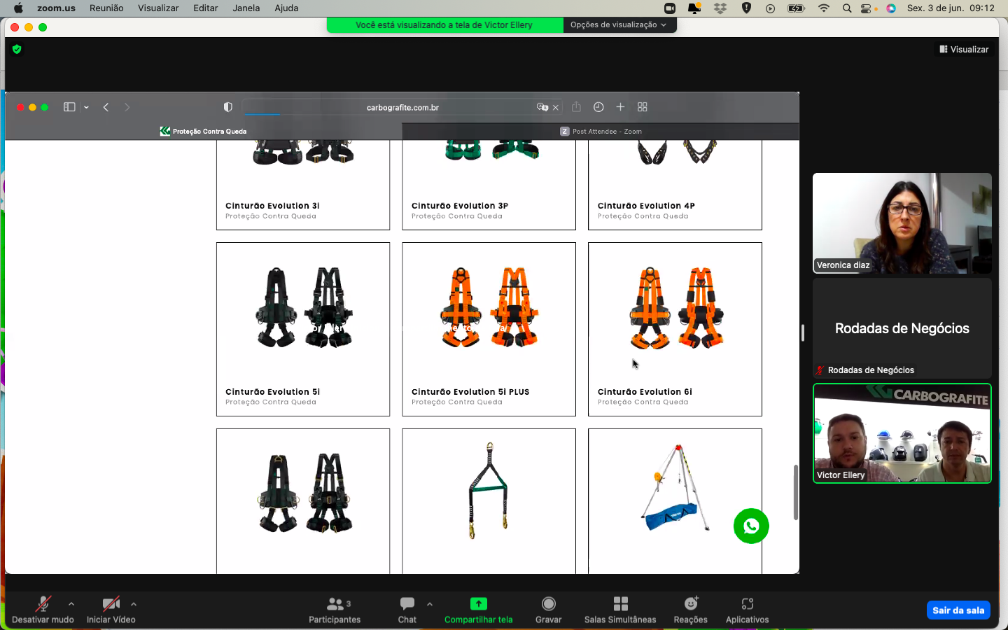Screen dimensions: 1008x630
Task: Open the Participantes panel
Action: pos(335,610)
